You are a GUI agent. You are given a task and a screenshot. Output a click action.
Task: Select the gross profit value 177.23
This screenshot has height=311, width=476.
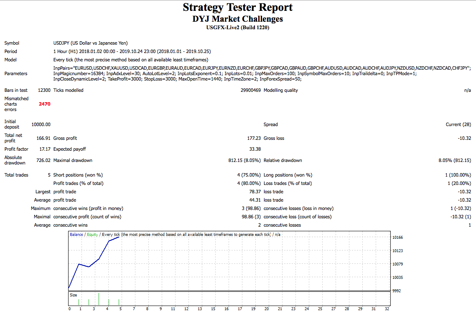254,138
